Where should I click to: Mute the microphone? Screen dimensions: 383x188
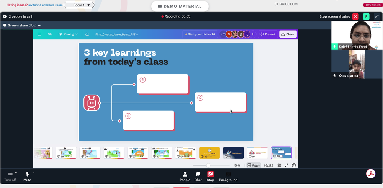[x=27, y=176]
